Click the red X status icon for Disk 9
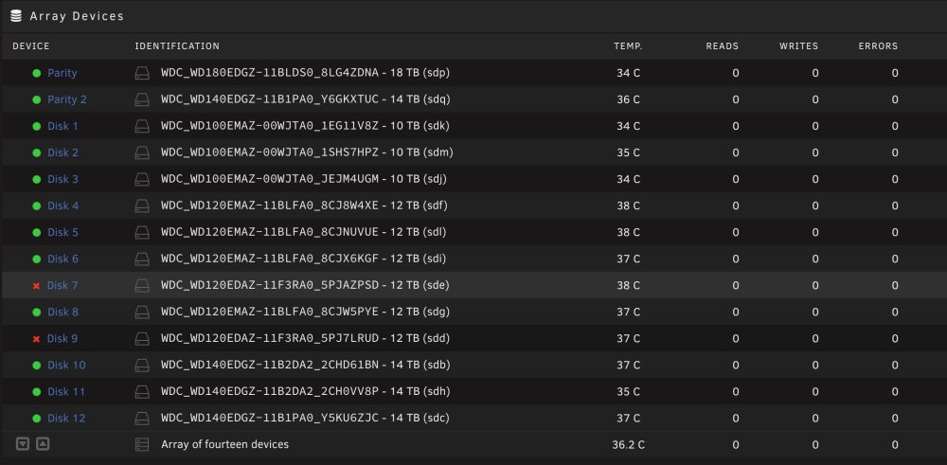 [36, 339]
